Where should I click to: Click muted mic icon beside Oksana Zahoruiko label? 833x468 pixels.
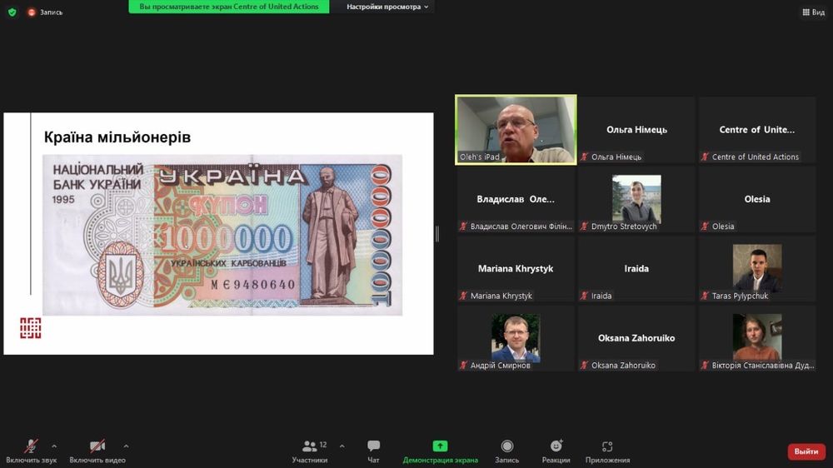point(585,366)
